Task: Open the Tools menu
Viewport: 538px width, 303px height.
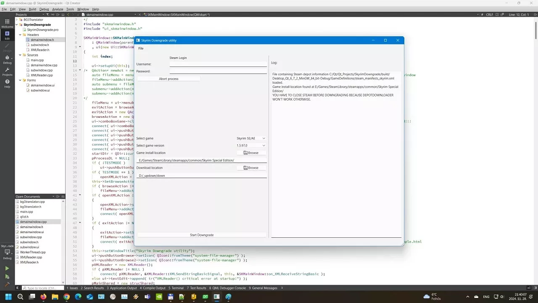Action: pyautogui.click(x=70, y=9)
